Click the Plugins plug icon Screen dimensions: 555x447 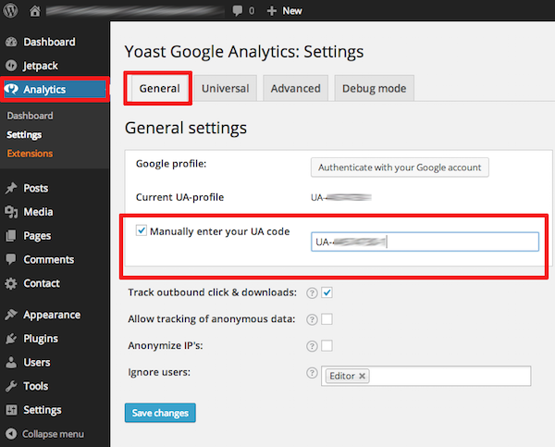(x=11, y=339)
